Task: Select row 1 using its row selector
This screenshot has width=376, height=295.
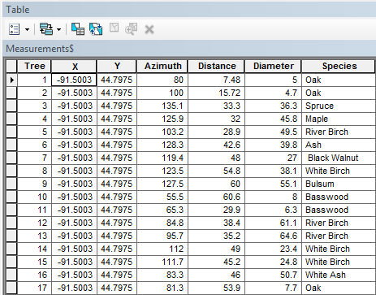Action: point(11,80)
